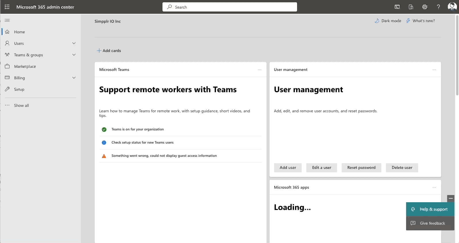
Task: Click green checkmark for Teams is on status
Action: 104,130
